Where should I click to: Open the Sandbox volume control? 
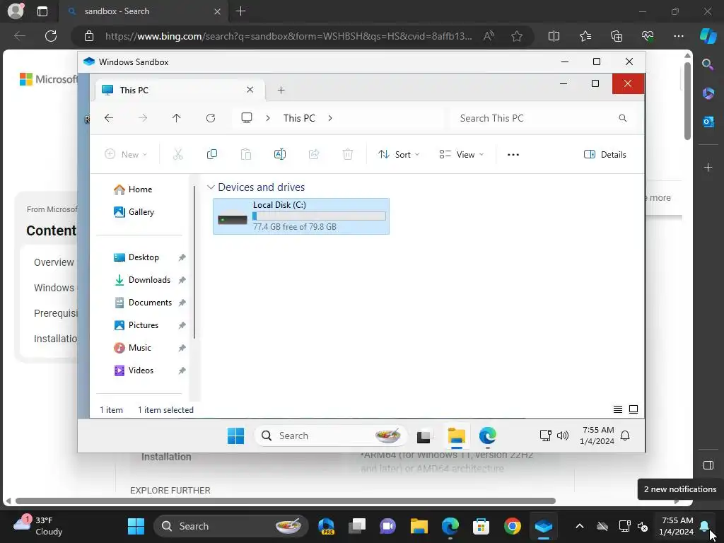tap(562, 436)
